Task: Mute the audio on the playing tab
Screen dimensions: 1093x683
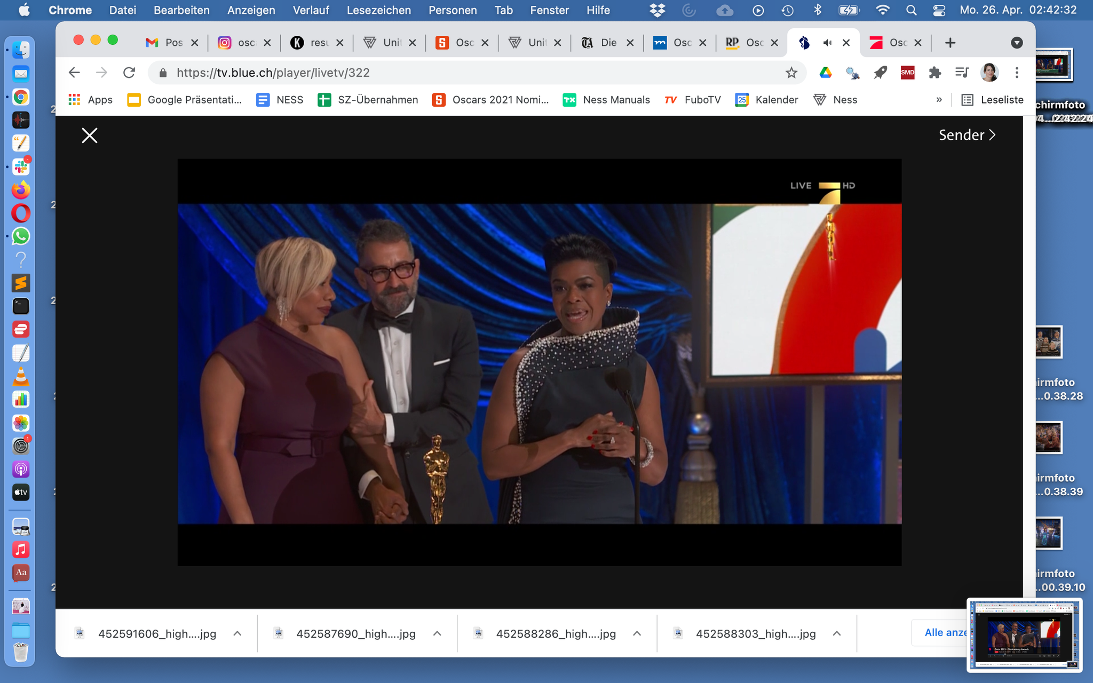Action: (x=827, y=43)
